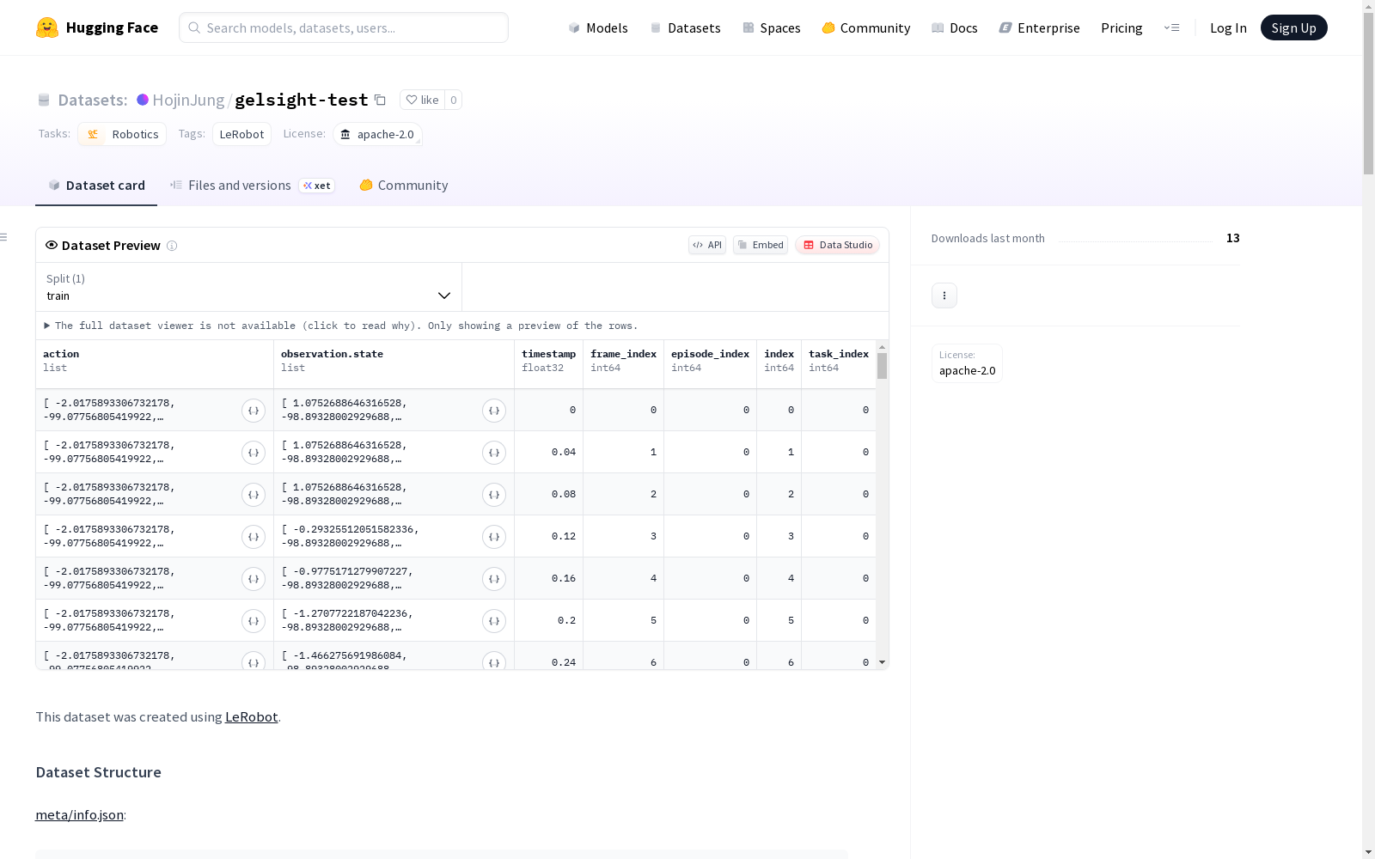This screenshot has height=859, width=1375.
Task: Open the API button in Dataset Preview
Action: tap(707, 245)
